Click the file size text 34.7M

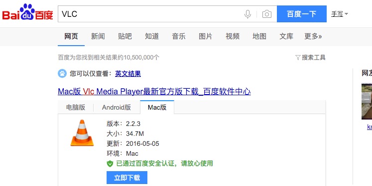pyautogui.click(x=135, y=134)
